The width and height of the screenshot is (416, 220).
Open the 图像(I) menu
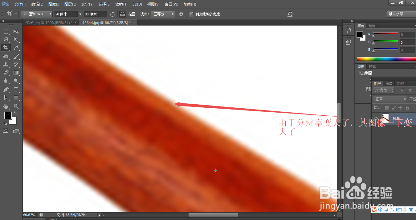[54, 4]
